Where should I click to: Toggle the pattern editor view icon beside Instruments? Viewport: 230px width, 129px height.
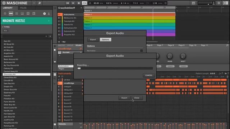click(x=55, y=75)
